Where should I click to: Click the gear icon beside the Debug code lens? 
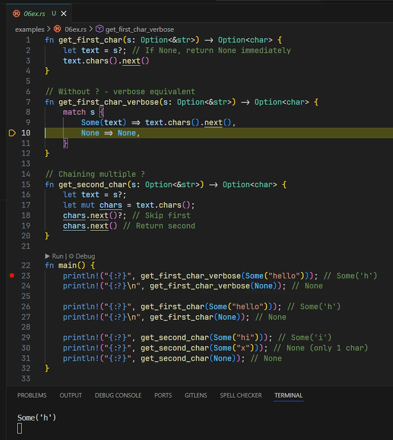[71, 256]
